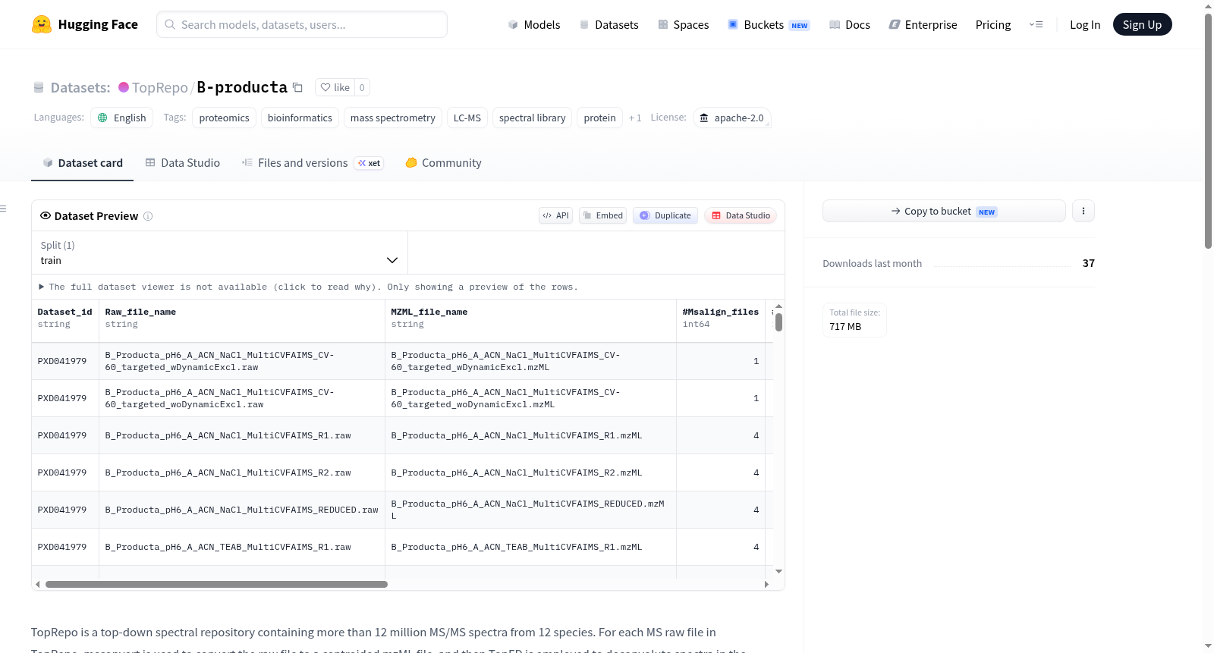Click Copy to bucket button

pyautogui.click(x=944, y=211)
